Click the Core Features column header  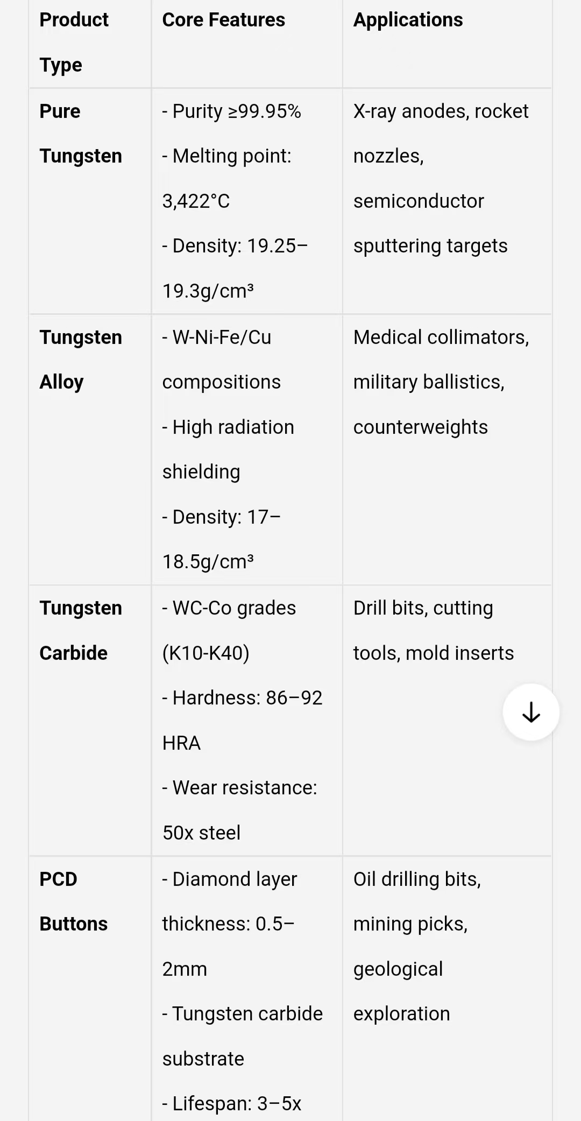click(223, 20)
